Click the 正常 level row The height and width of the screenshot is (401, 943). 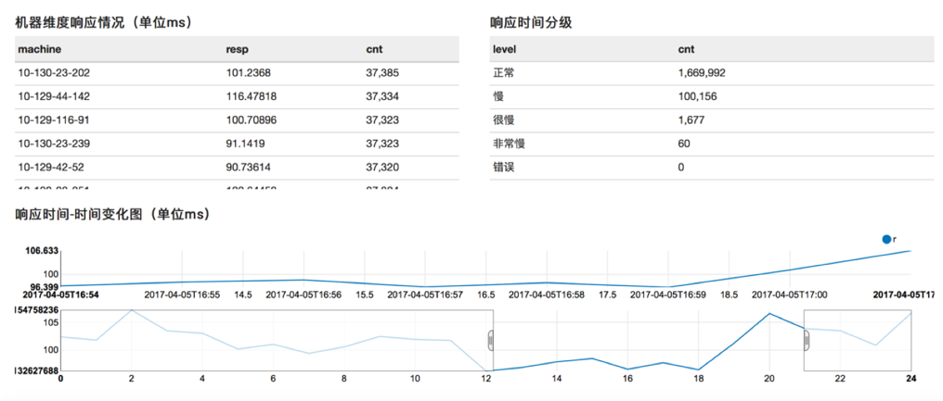pyautogui.click(x=713, y=73)
